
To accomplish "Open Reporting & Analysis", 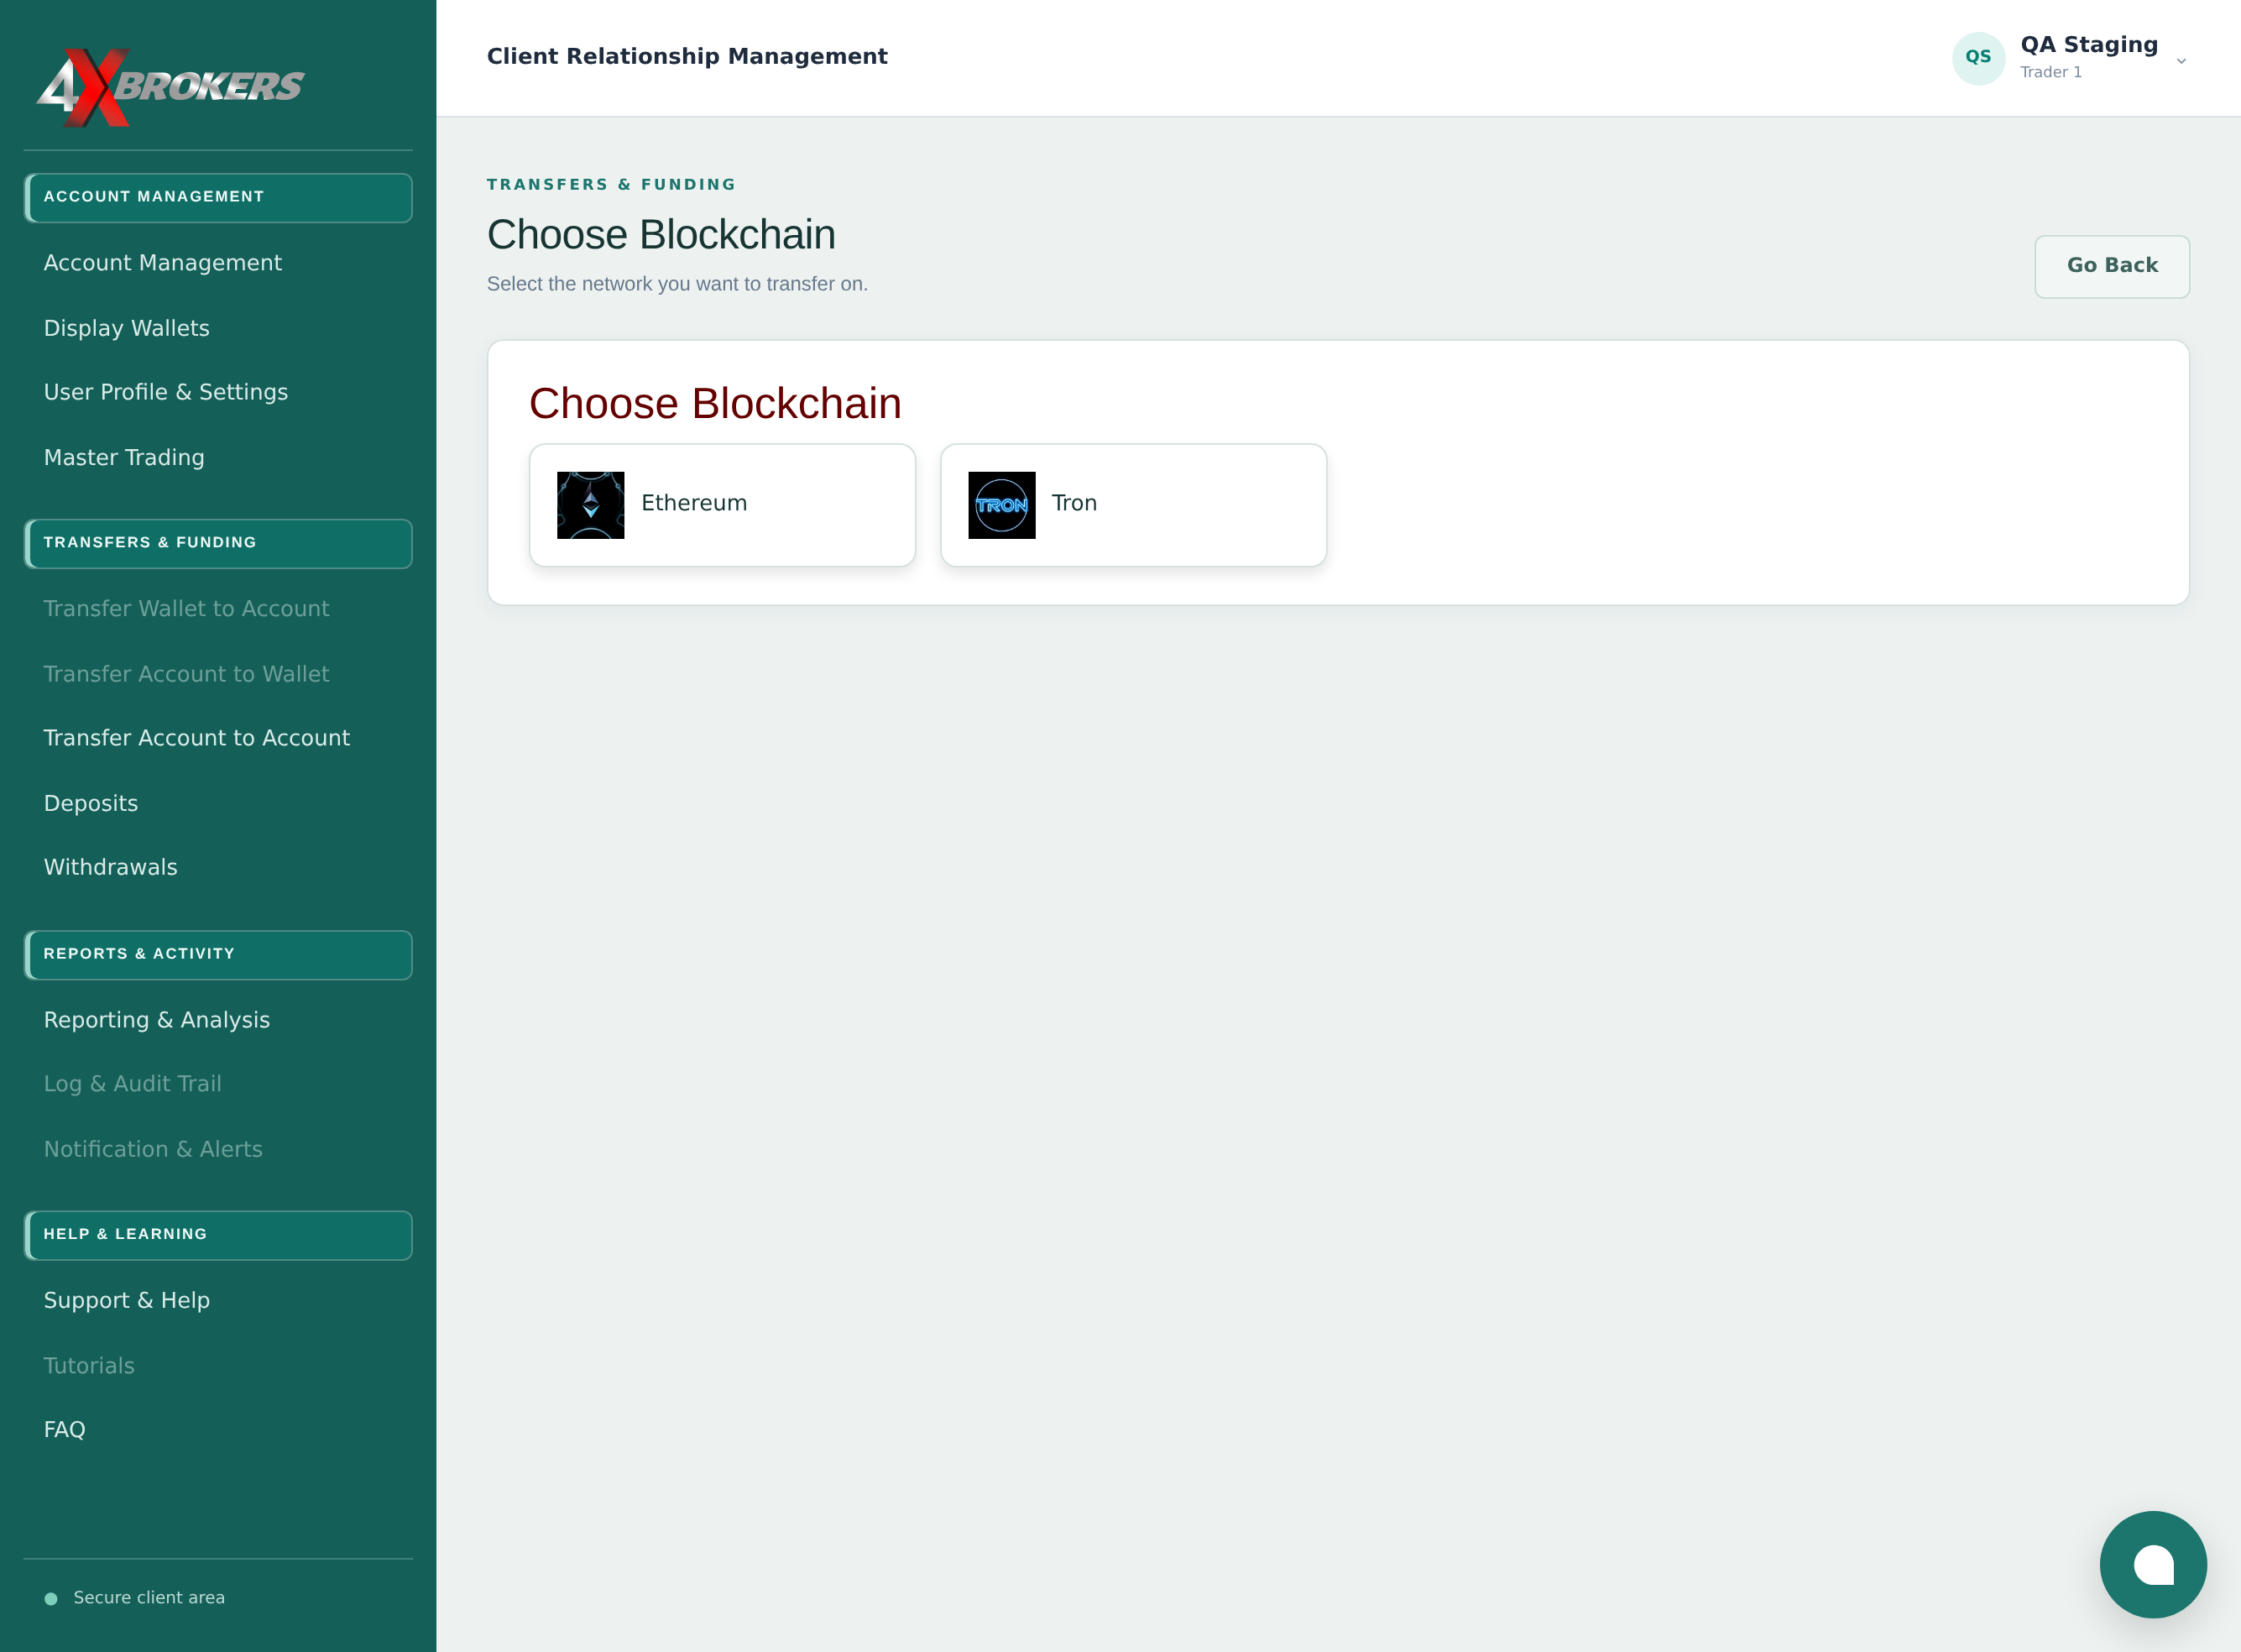I will click(x=157, y=1020).
